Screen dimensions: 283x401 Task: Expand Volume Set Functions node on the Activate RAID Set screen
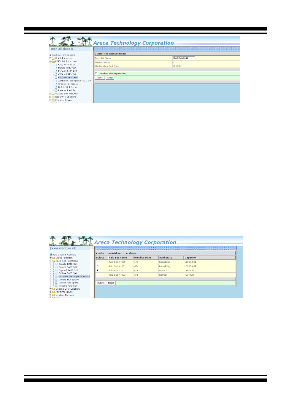tap(50, 289)
